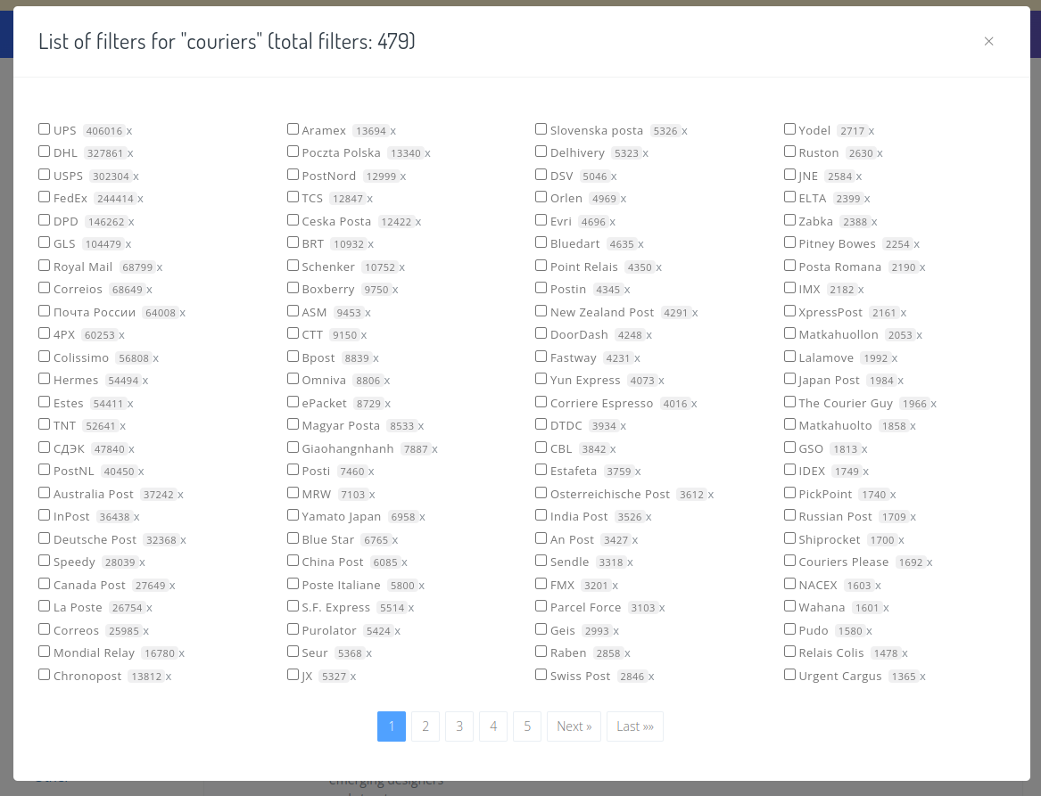Click the Next » pagination button
The image size is (1041, 796).
pos(574,726)
